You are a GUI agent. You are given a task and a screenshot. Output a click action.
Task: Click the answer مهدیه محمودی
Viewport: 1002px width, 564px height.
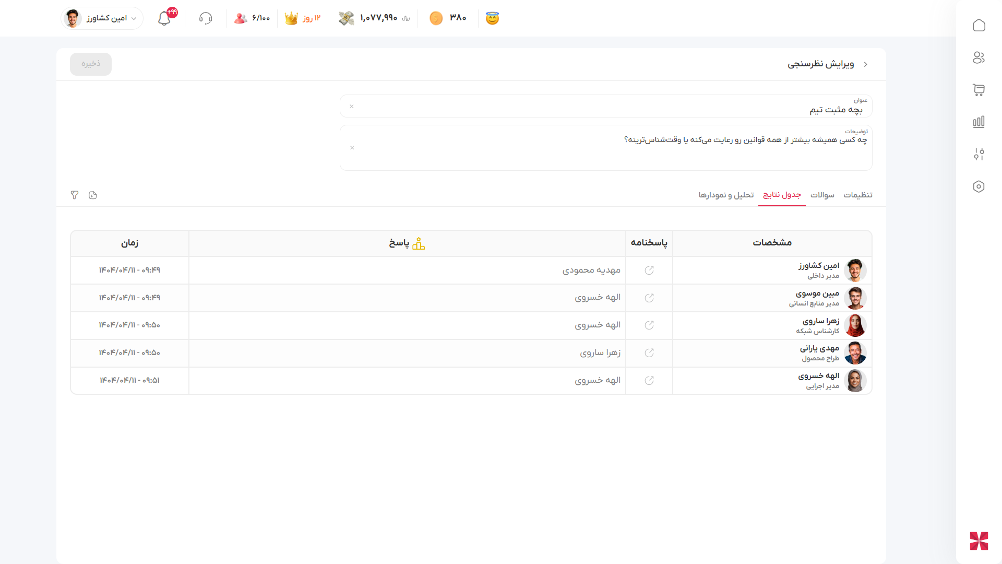point(591,270)
